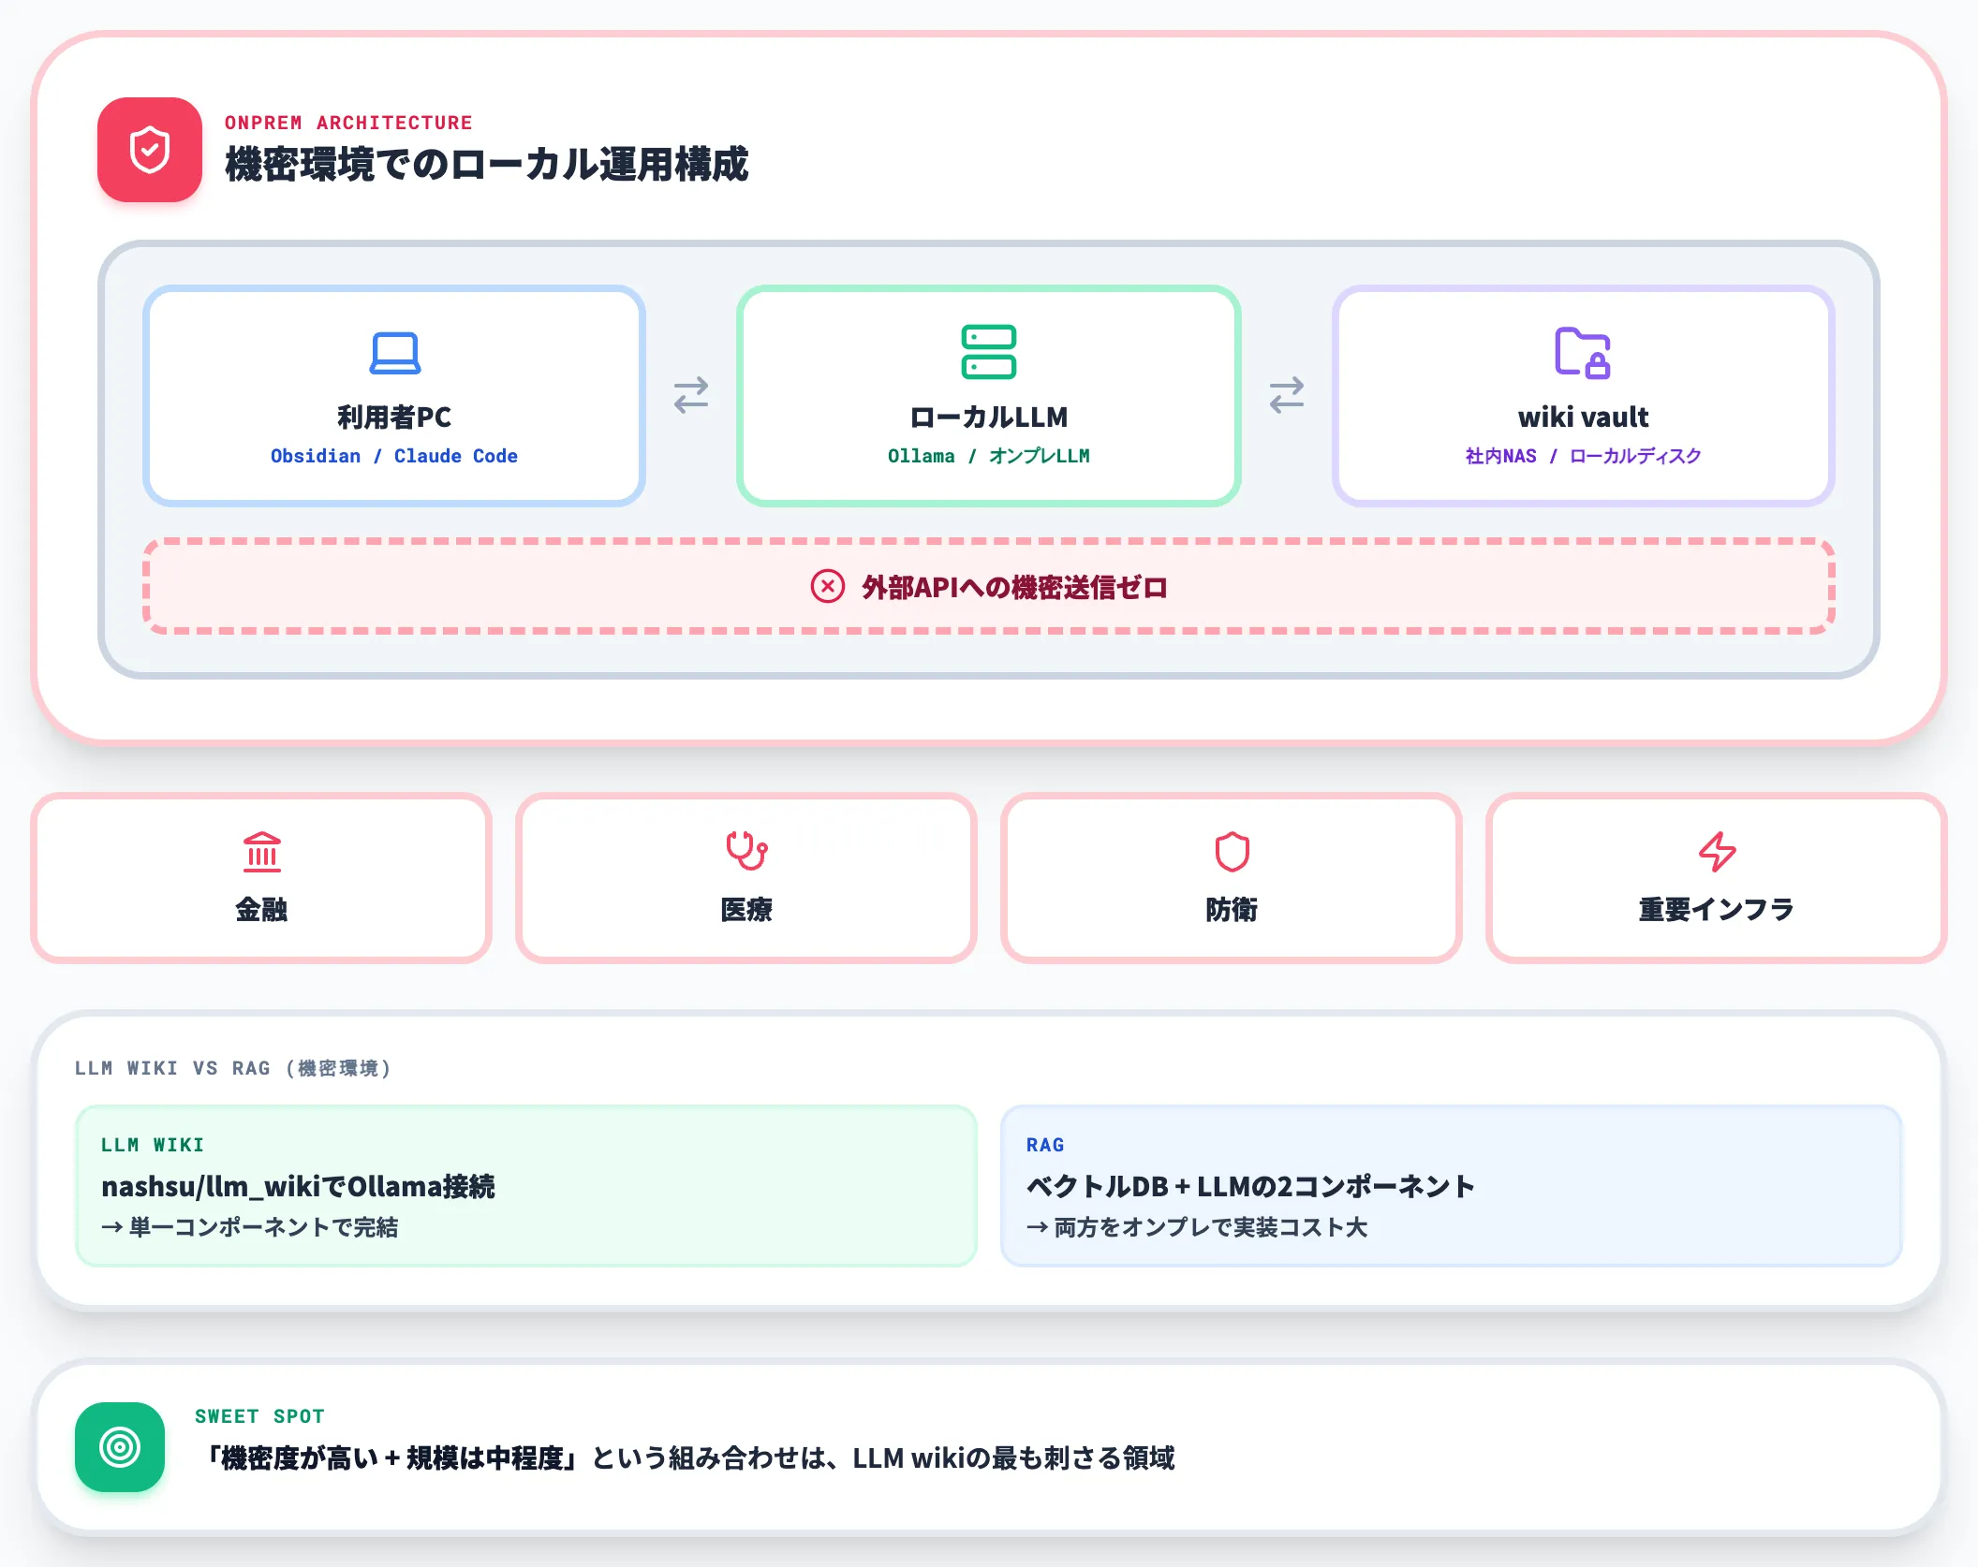
Task: Select the 金融 card label
Action: tap(261, 909)
